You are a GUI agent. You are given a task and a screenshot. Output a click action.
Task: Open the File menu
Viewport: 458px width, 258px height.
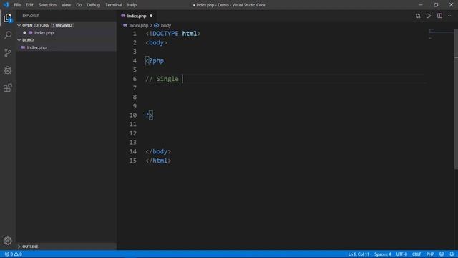point(17,5)
